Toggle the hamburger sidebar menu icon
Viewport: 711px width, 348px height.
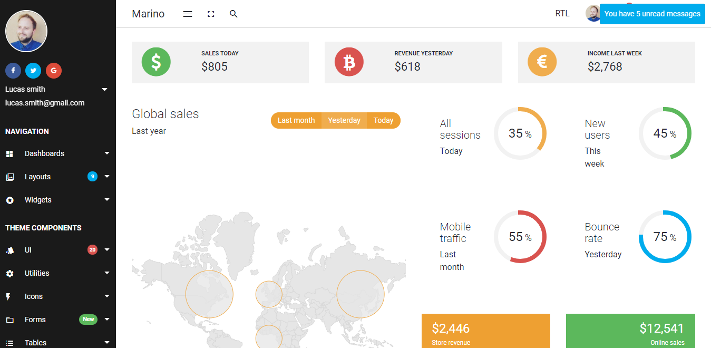[188, 14]
